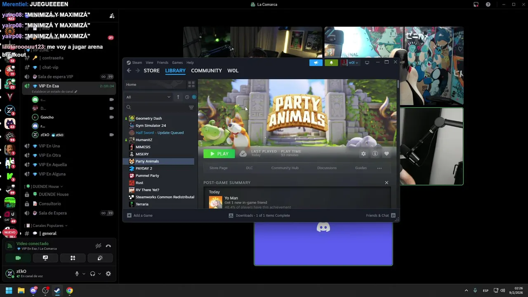Open library collections grid view icon
Image resolution: width=528 pixels, height=297 pixels.
(191, 85)
